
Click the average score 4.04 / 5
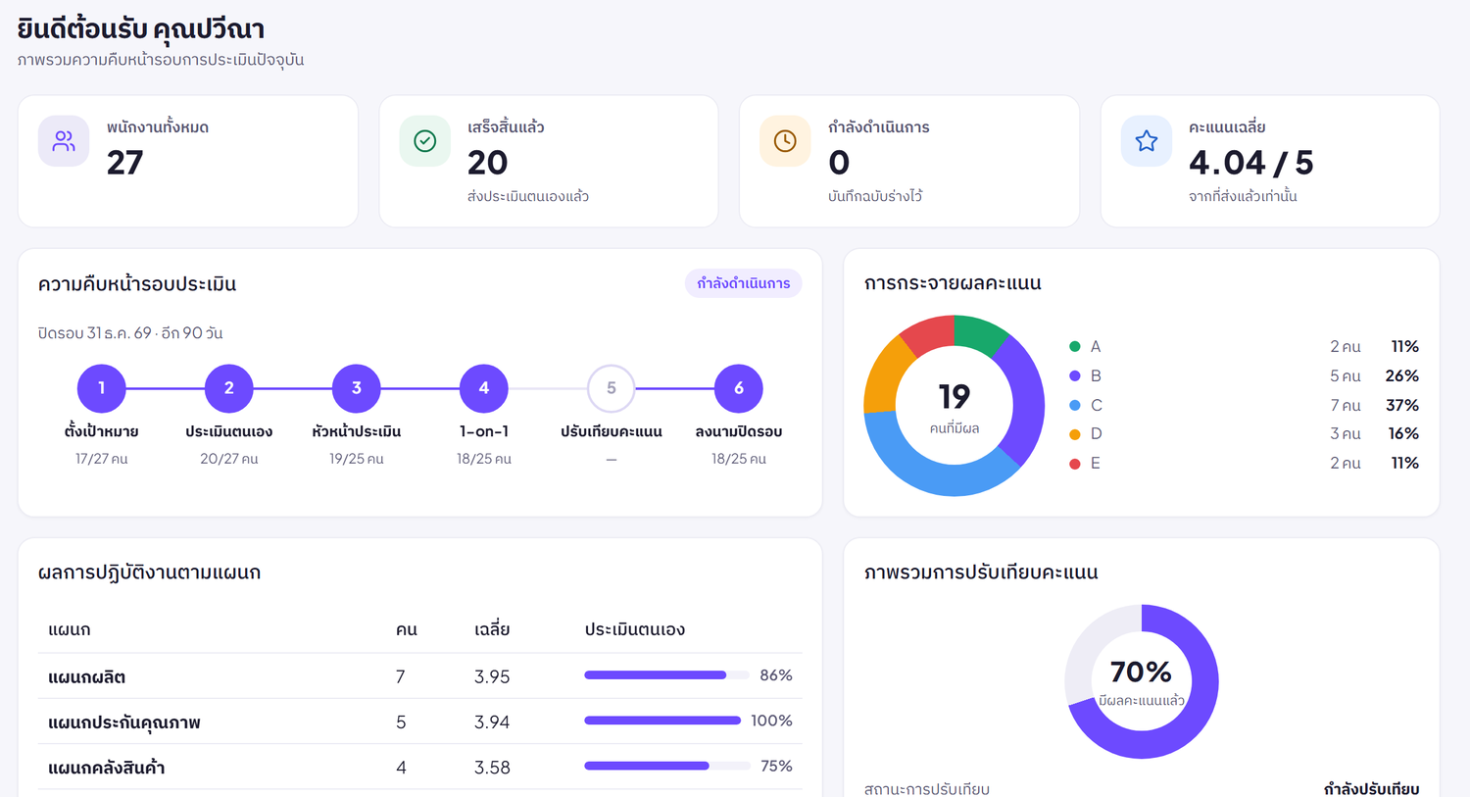coord(1251,162)
